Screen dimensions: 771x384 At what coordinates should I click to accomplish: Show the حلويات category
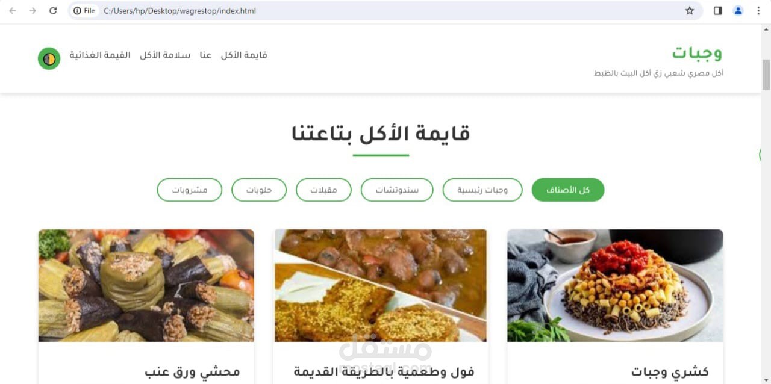click(259, 190)
